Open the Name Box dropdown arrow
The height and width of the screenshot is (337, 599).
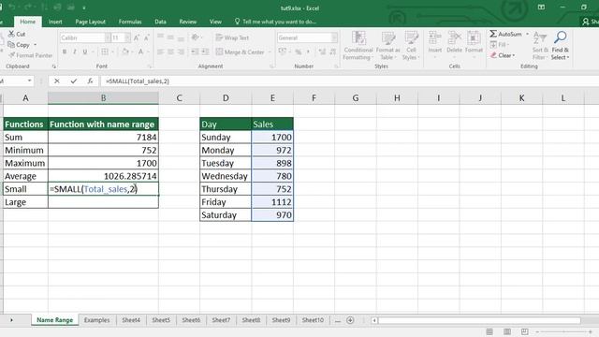29,81
